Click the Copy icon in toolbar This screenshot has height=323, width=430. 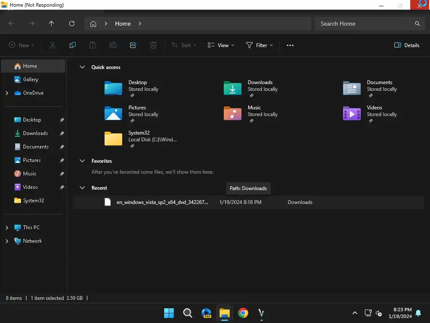click(72, 45)
